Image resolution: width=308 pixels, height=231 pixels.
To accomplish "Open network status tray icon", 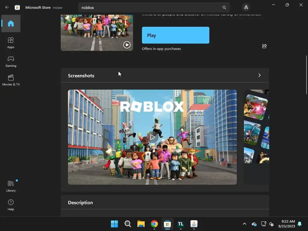I will [x=263, y=224].
